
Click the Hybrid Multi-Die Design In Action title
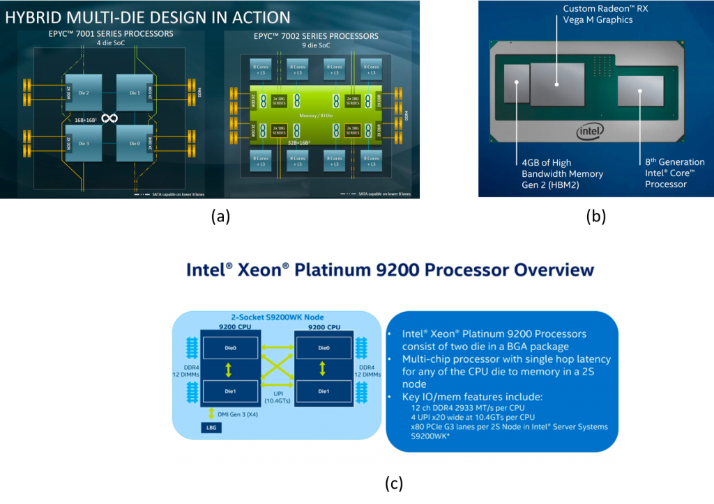[x=148, y=16]
